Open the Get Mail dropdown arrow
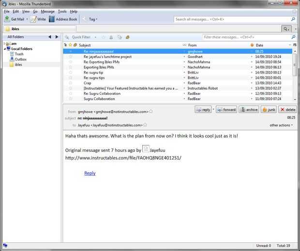 point(27,19)
